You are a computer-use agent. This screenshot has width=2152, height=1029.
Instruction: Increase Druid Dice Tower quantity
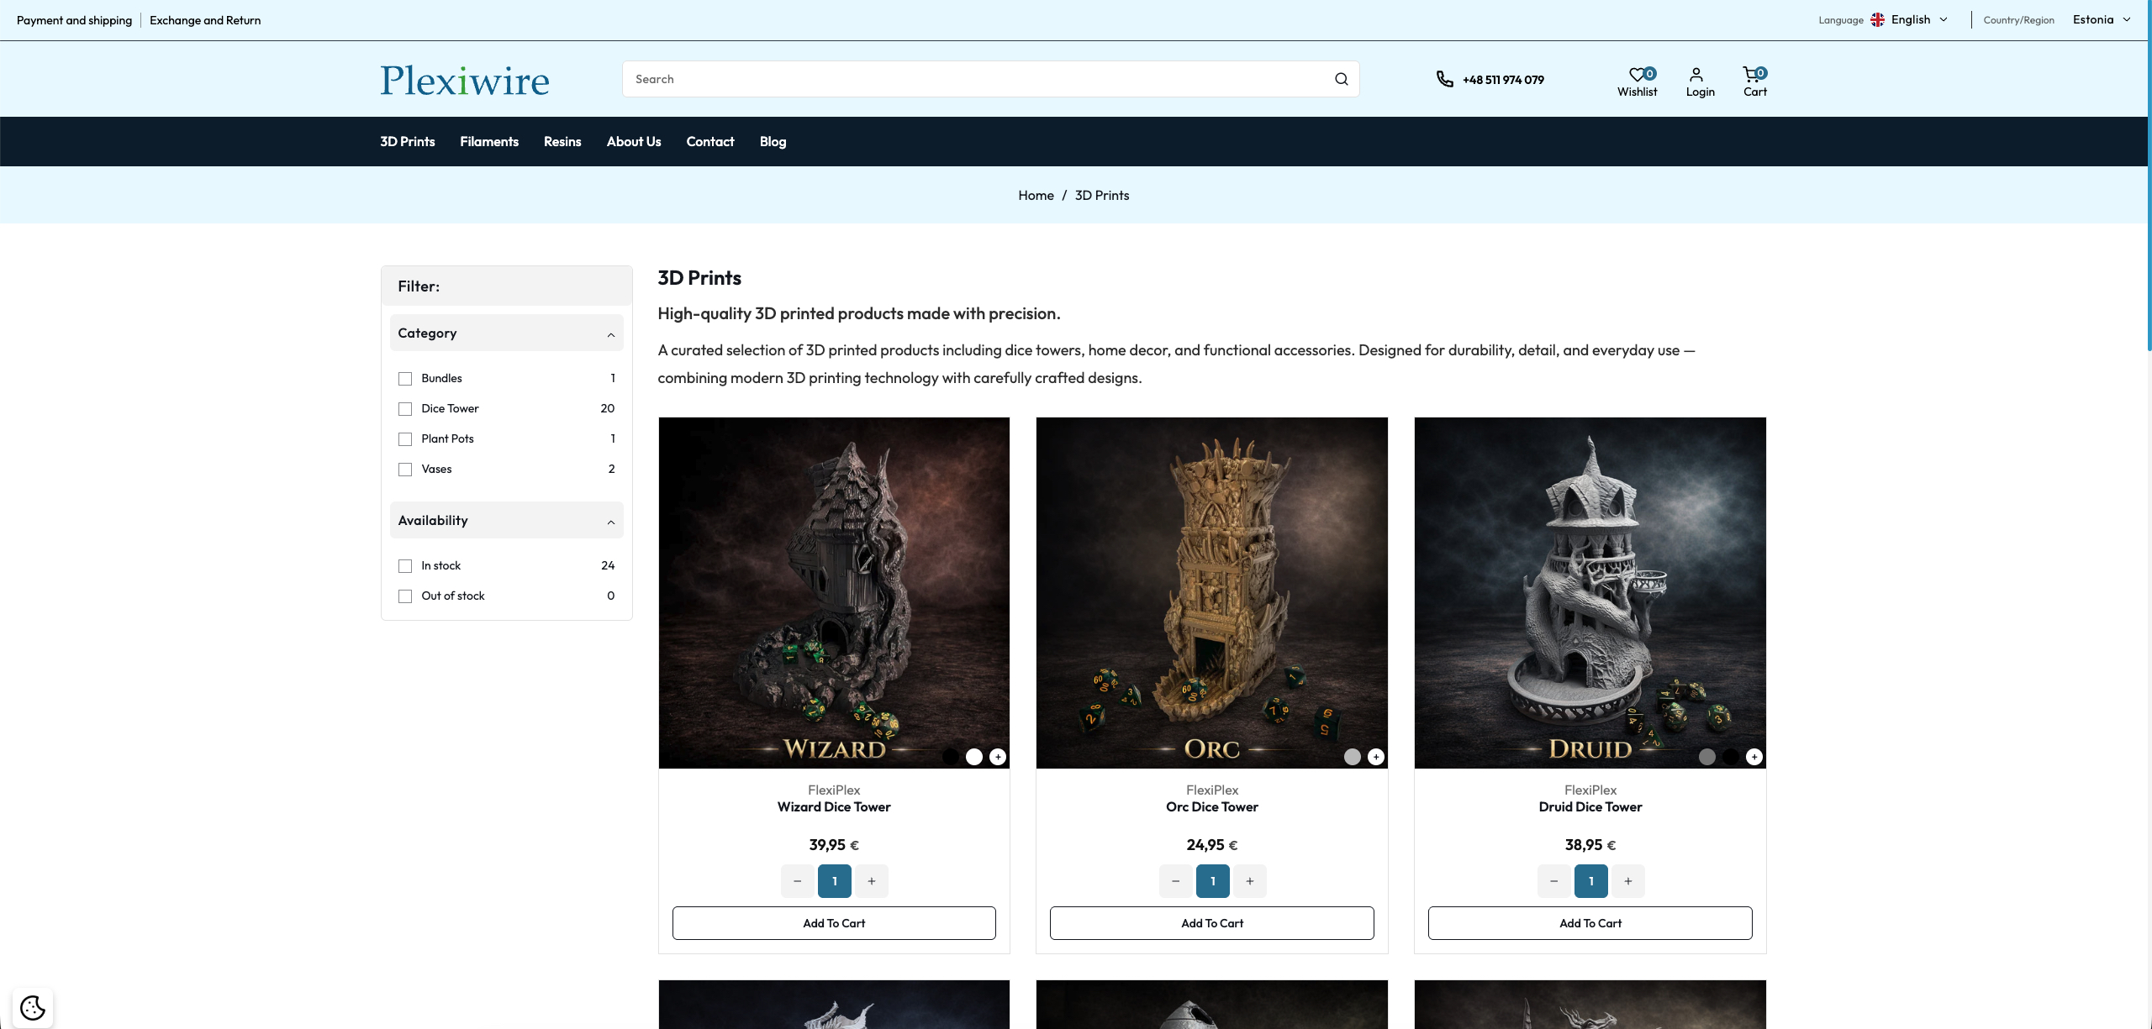coord(1628,881)
